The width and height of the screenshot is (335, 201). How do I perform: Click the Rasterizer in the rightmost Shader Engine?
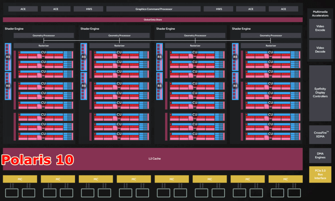268,45
